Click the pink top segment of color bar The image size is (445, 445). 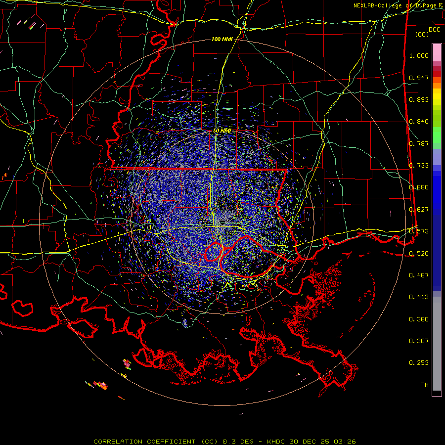tap(437, 53)
